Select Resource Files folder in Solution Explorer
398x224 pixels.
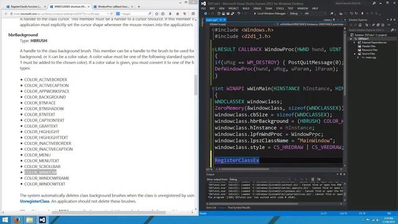coord(369,50)
